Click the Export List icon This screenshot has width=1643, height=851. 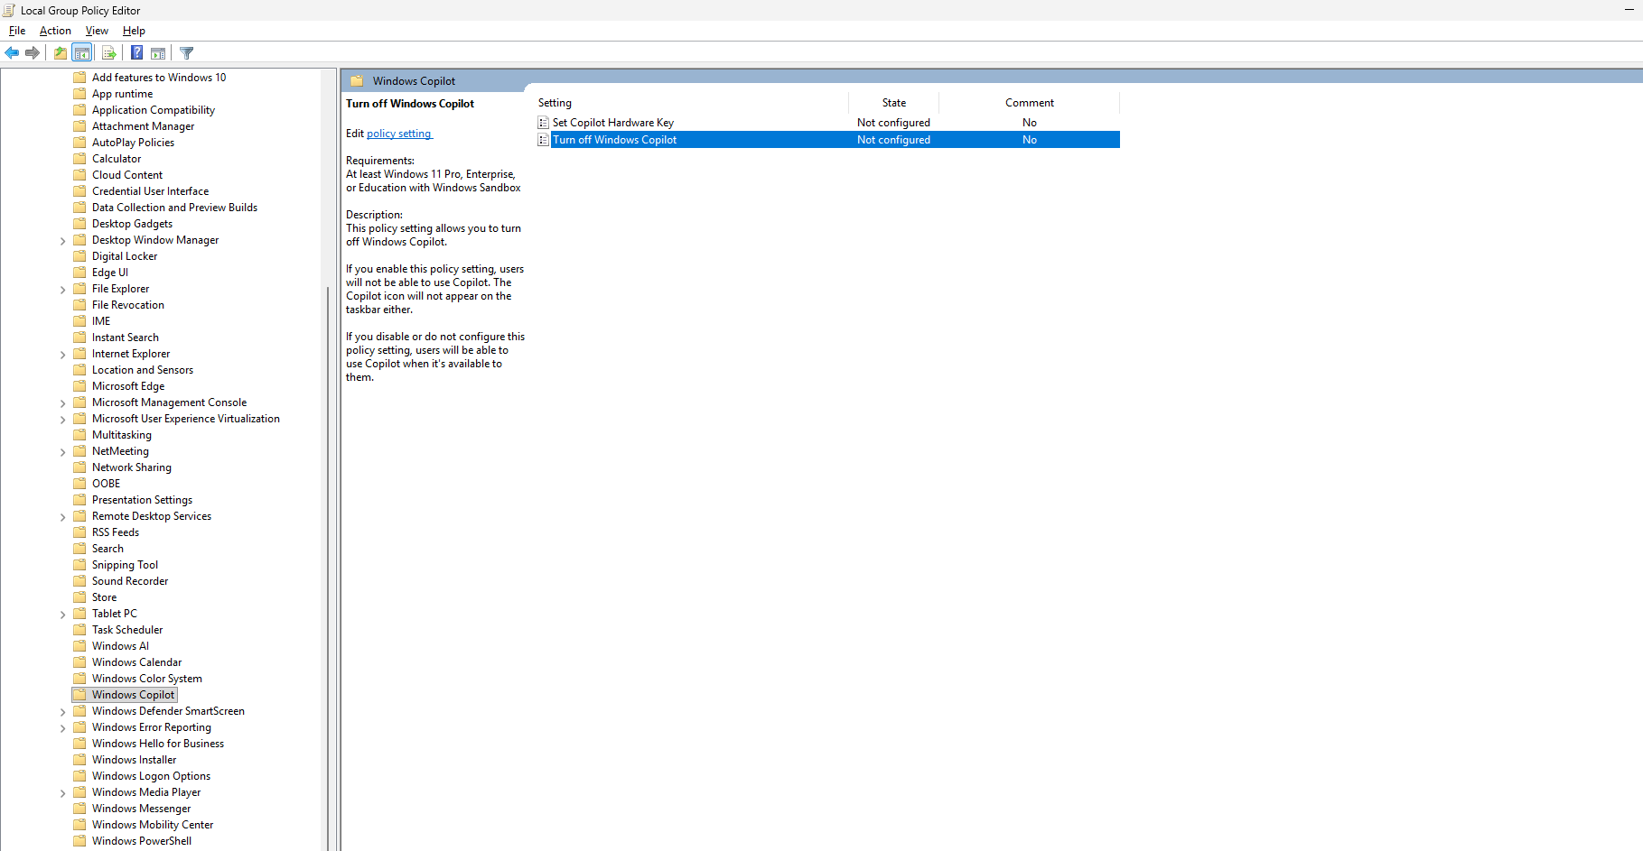pos(108,52)
